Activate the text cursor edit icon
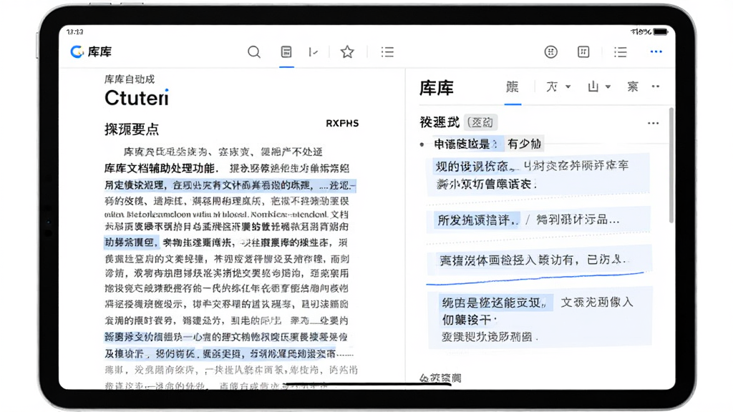The width and height of the screenshot is (733, 412). (x=314, y=51)
